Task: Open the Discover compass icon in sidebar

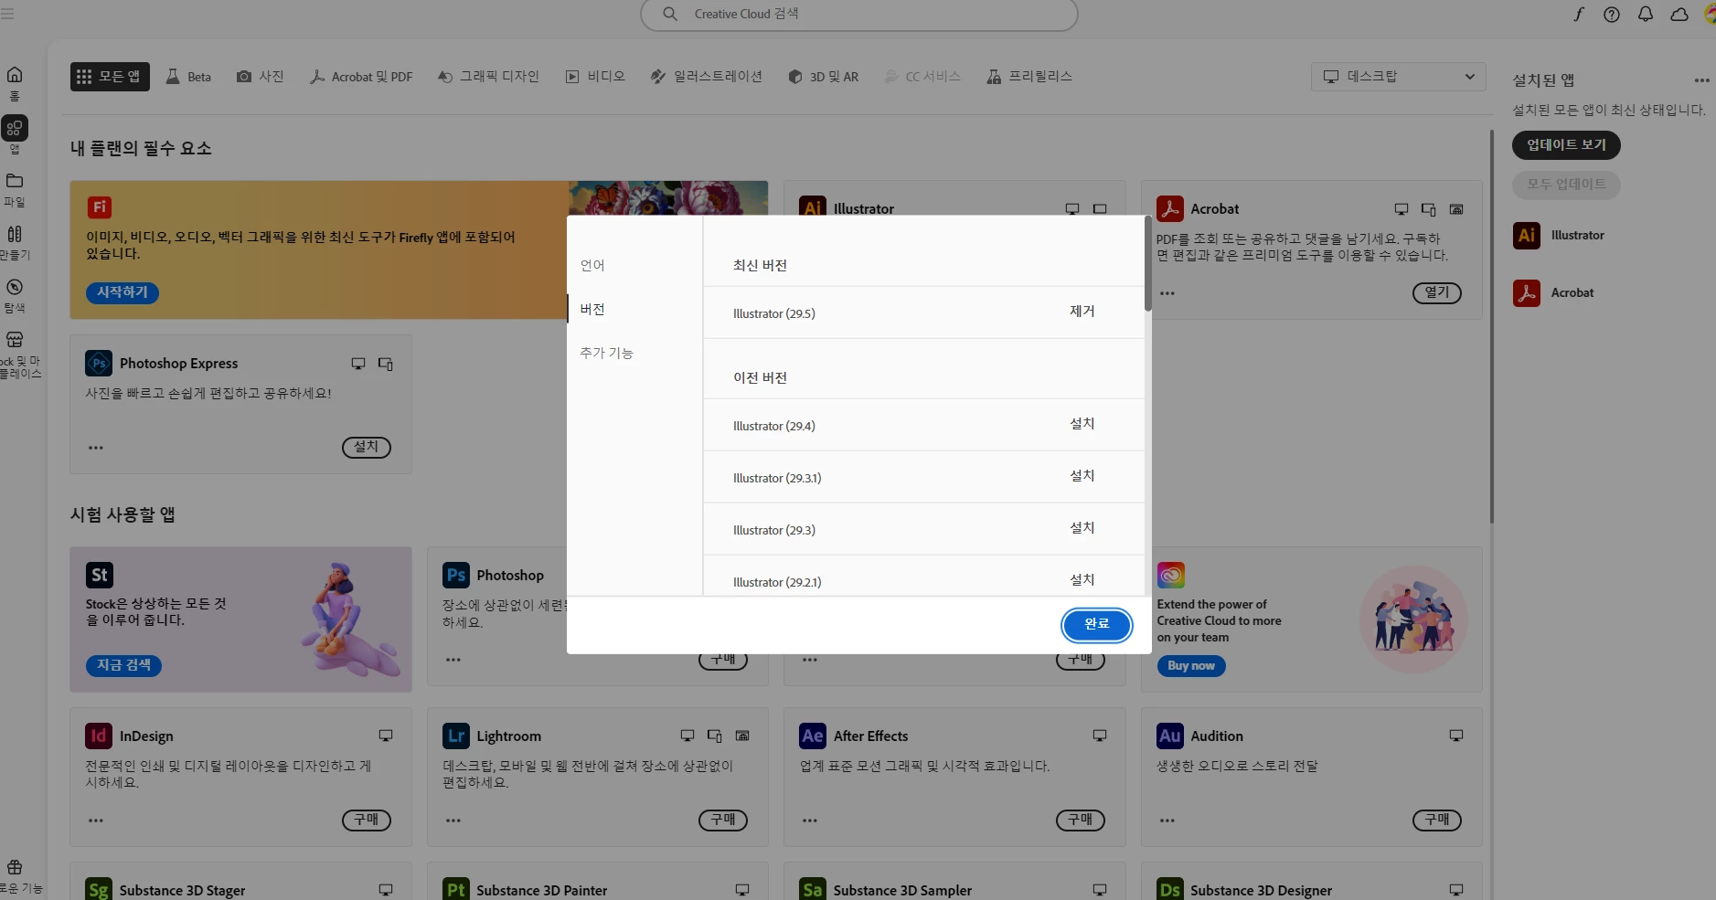Action: point(15,287)
